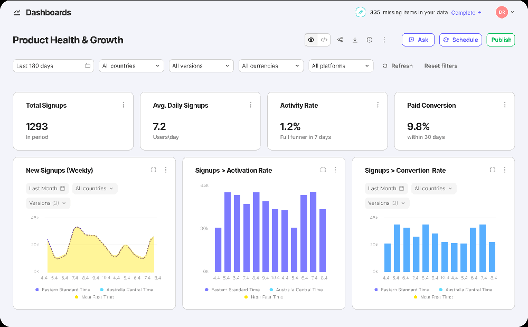Viewport: 528px width, 327px height.
Task: Open Last Month filter in New Signups chart
Action: [x=47, y=189]
